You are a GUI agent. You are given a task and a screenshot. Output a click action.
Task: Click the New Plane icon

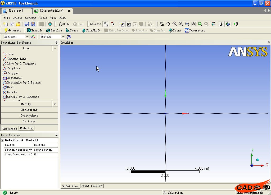tap(33, 36)
